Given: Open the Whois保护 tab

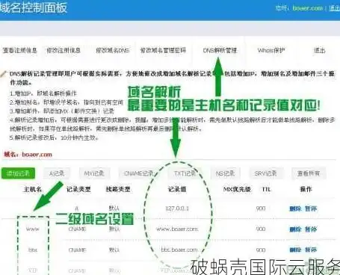Looking at the screenshot, I should tap(271, 50).
